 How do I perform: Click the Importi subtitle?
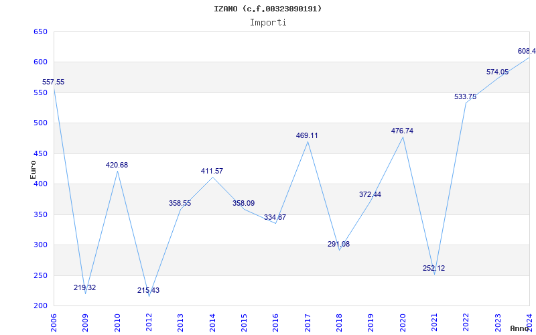(268, 23)
